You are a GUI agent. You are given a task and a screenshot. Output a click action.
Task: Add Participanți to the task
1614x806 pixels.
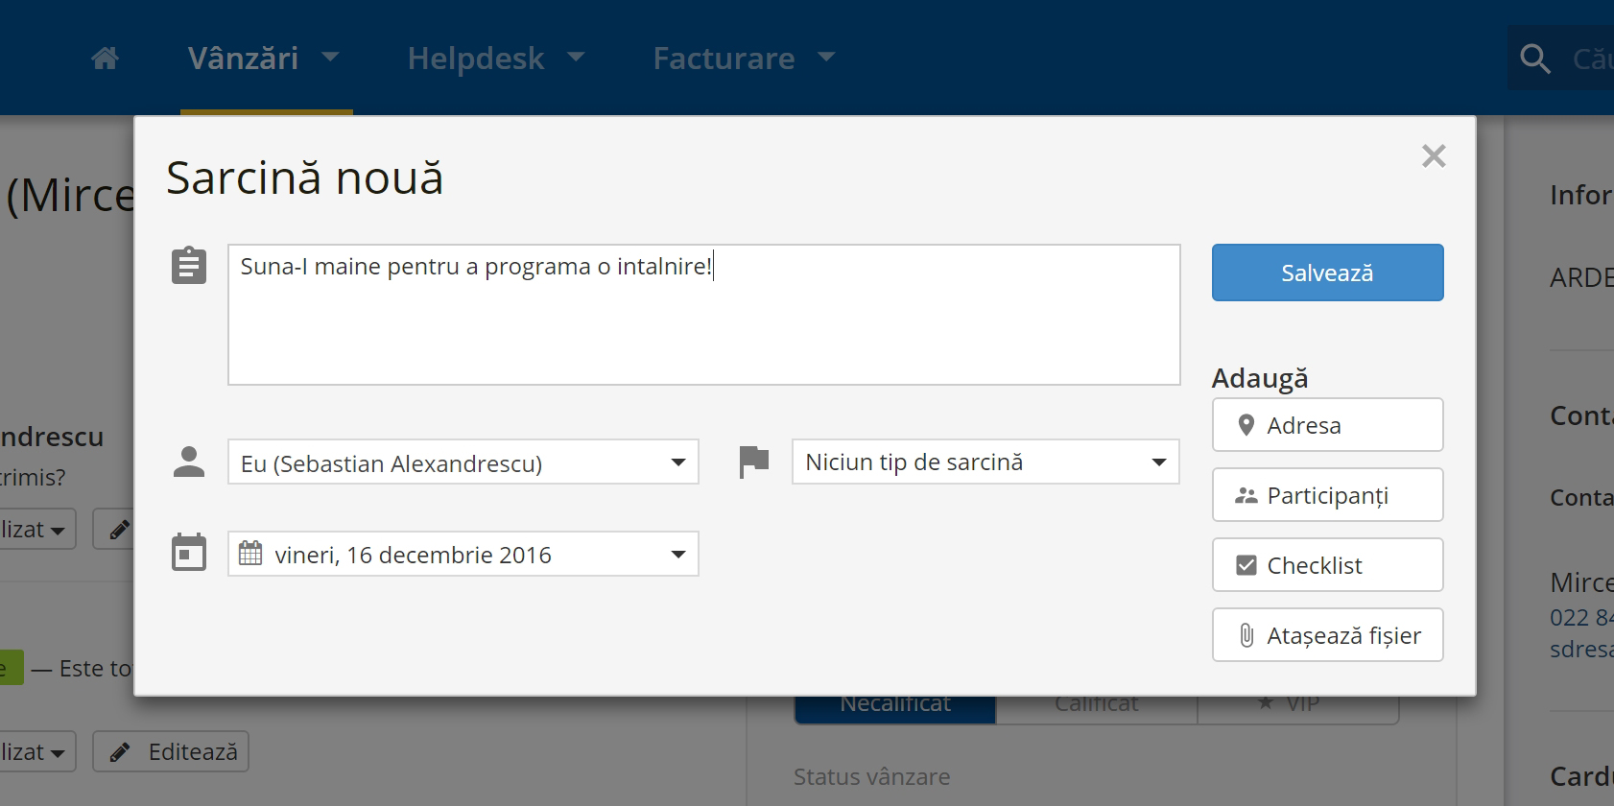pyautogui.click(x=1327, y=495)
